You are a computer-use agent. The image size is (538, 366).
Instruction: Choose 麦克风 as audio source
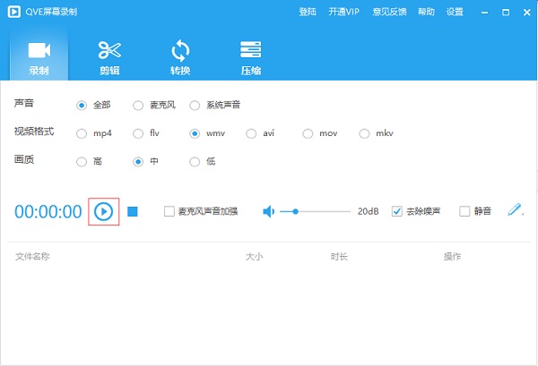point(138,106)
